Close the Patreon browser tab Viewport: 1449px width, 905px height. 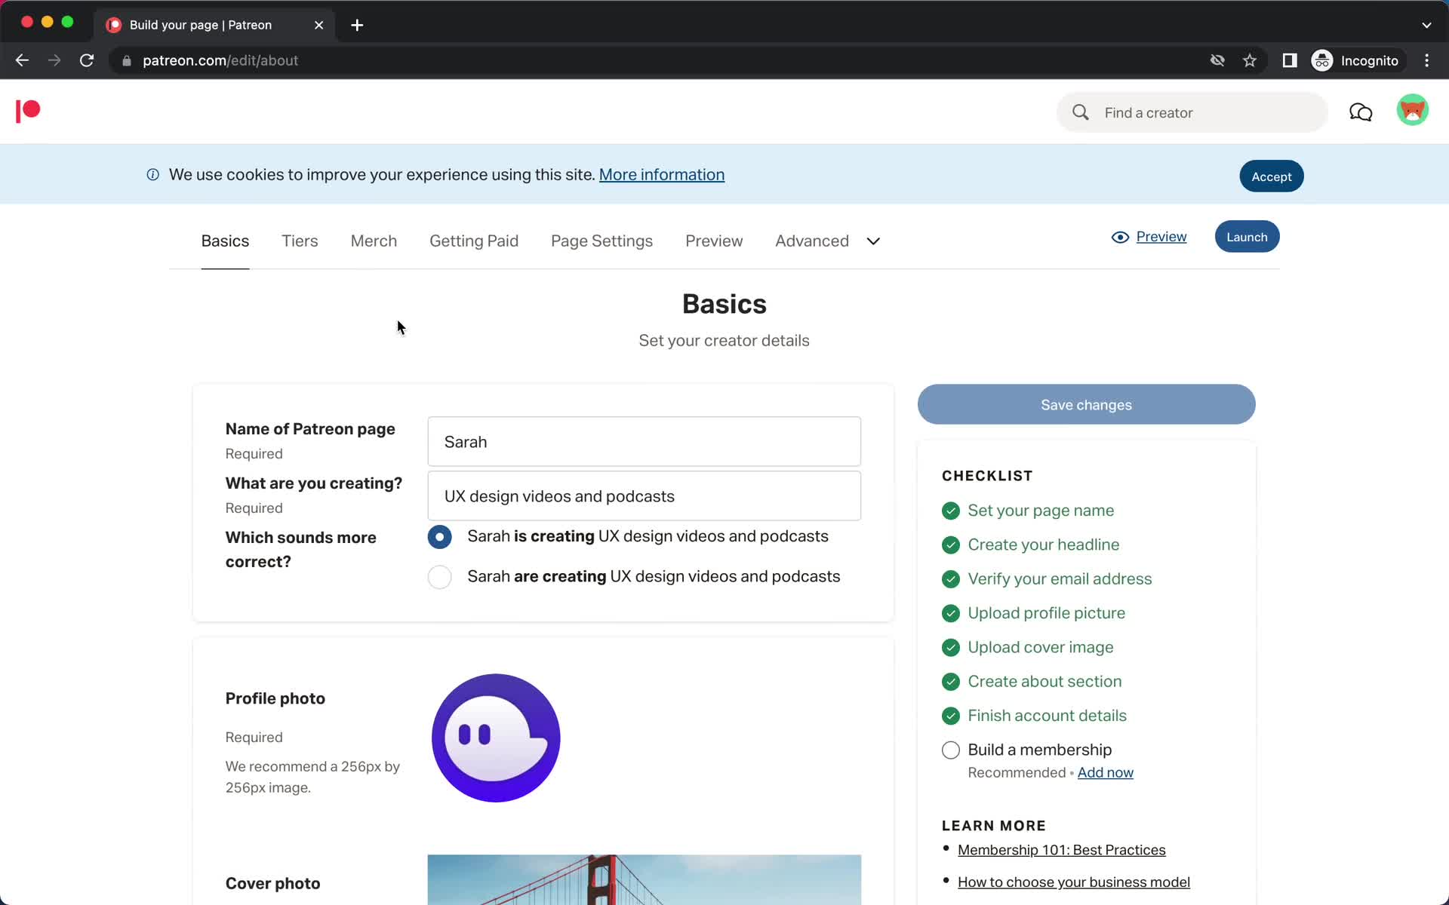pos(319,25)
